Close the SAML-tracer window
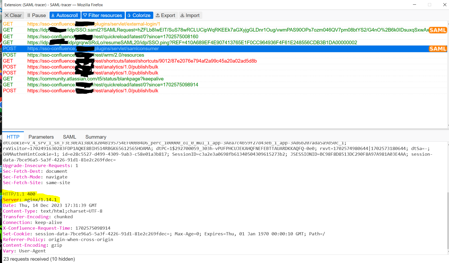The height and width of the screenshot is (263, 449). point(445,5)
